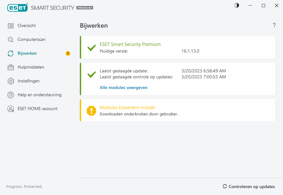Toggle the dark/light contrast mode icon
Image resolution: width=283 pixels, height=195 pixels.
(237, 5)
